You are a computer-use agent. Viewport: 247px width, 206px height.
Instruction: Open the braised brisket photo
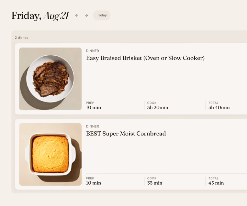click(x=50, y=79)
